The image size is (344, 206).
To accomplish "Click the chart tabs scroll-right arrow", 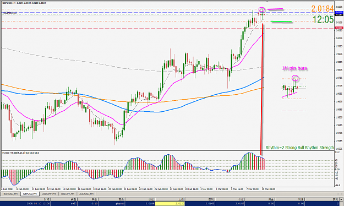I will tap(341, 194).
